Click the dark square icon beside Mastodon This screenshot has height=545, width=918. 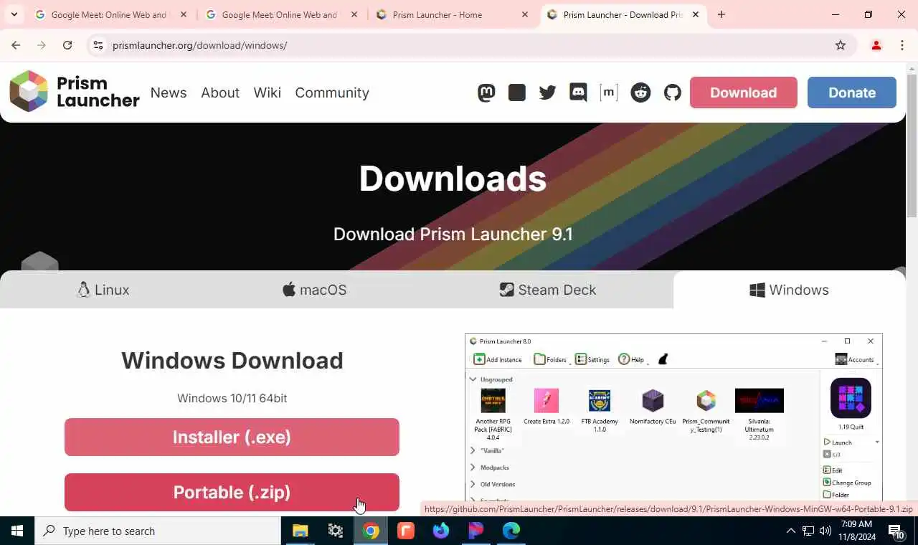[x=516, y=93]
